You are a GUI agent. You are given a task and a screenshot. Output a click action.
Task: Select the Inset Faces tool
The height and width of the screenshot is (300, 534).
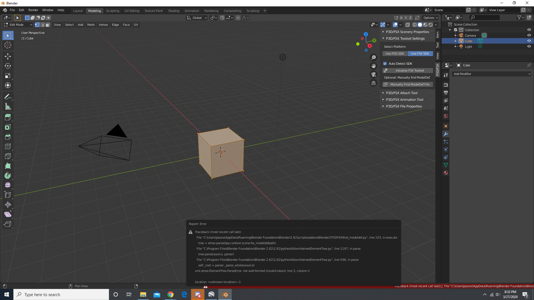tap(8, 127)
